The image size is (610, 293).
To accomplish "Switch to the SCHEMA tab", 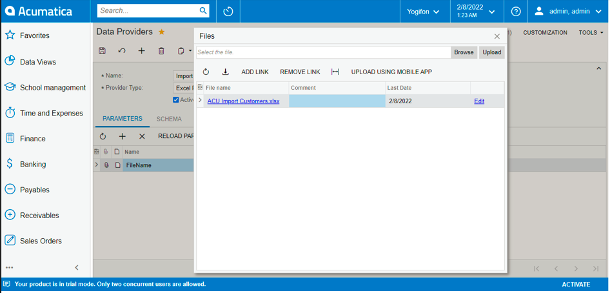I will [169, 119].
